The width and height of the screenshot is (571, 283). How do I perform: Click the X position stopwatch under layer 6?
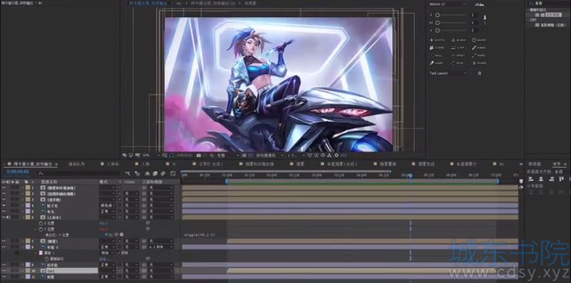41,223
